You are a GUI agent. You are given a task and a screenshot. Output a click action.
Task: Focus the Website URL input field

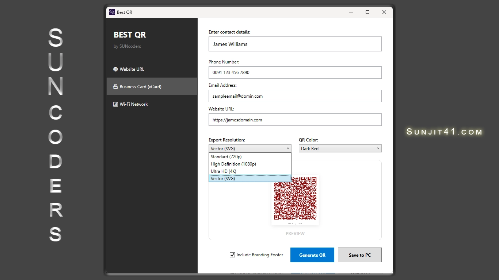(x=295, y=120)
